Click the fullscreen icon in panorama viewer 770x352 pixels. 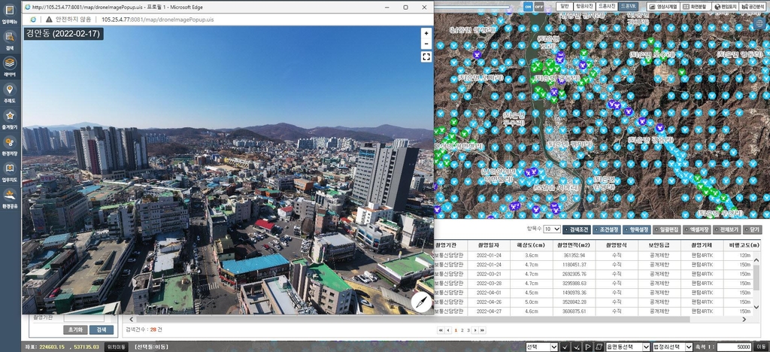click(426, 56)
